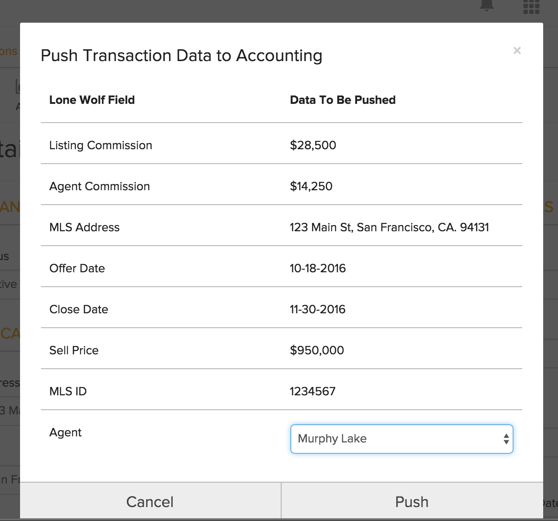Click the Sell Price field label
The image size is (558, 521).
click(x=74, y=350)
